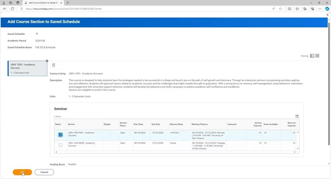Click the browser back arrow
This screenshot has width=331, height=179.
(x=5, y=9)
